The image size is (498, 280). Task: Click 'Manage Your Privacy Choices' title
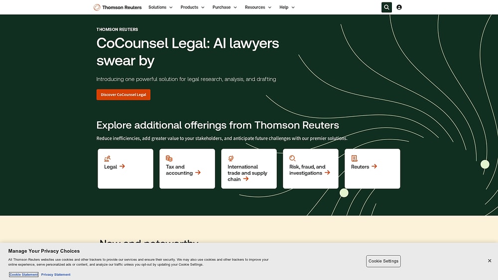coord(44,251)
